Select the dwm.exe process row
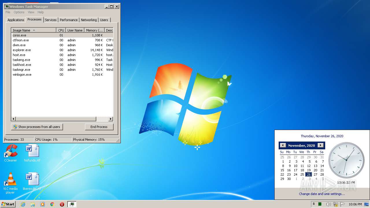 coord(62,45)
